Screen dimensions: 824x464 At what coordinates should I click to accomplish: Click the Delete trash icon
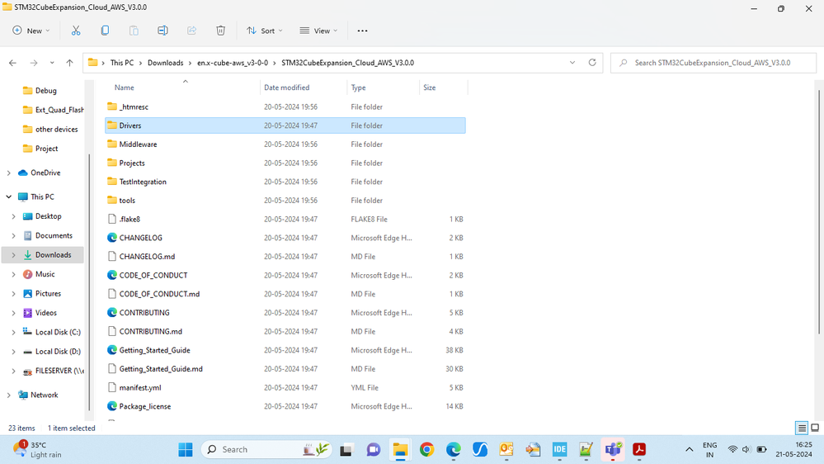[x=221, y=31]
